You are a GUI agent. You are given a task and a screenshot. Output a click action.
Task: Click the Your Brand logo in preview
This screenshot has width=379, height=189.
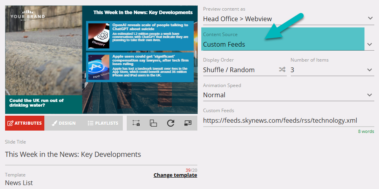pos(27,17)
